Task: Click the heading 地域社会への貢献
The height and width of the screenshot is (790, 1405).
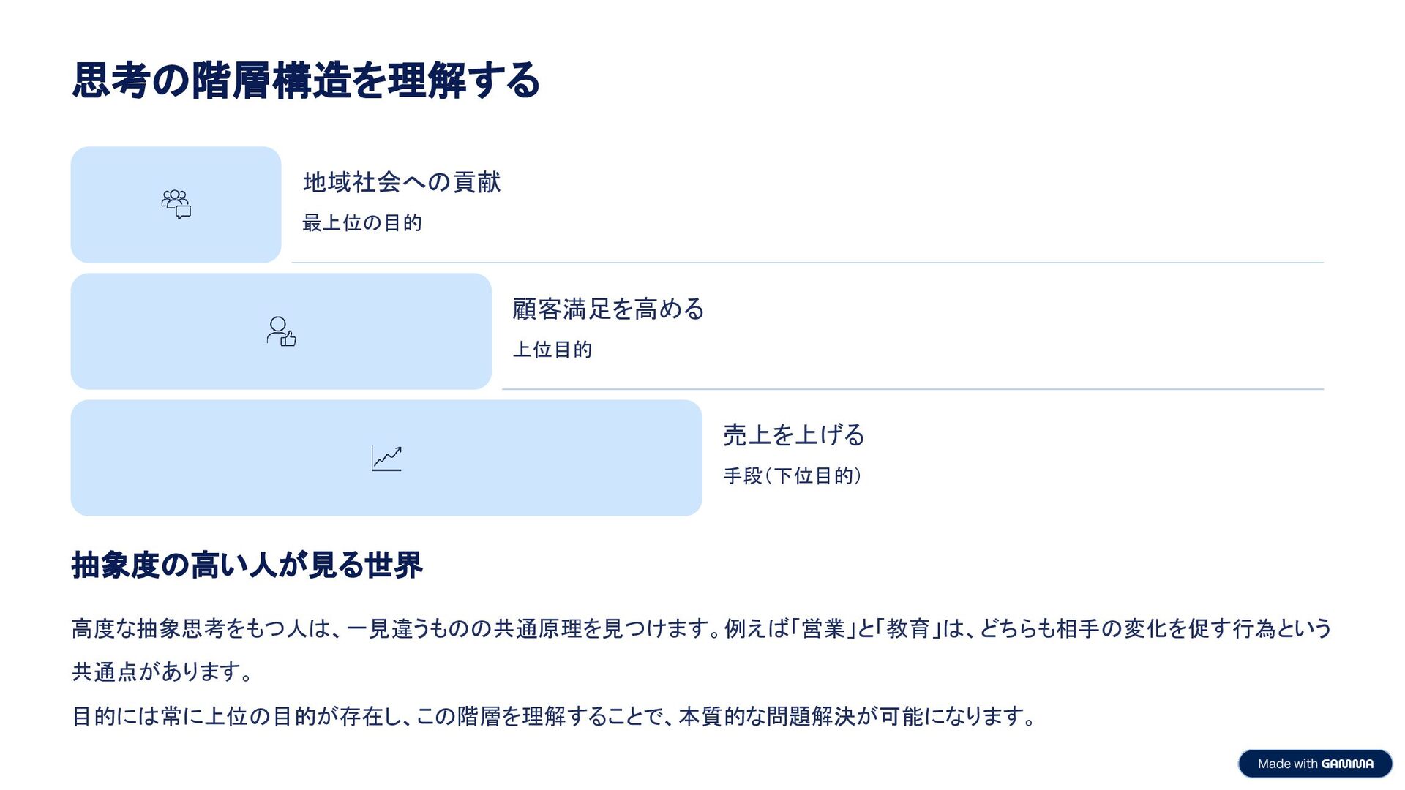Action: (x=402, y=182)
